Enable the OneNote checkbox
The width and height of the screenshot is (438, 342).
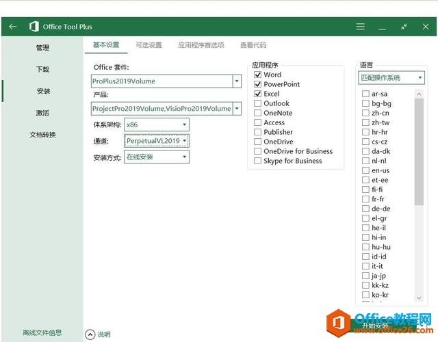click(x=257, y=113)
